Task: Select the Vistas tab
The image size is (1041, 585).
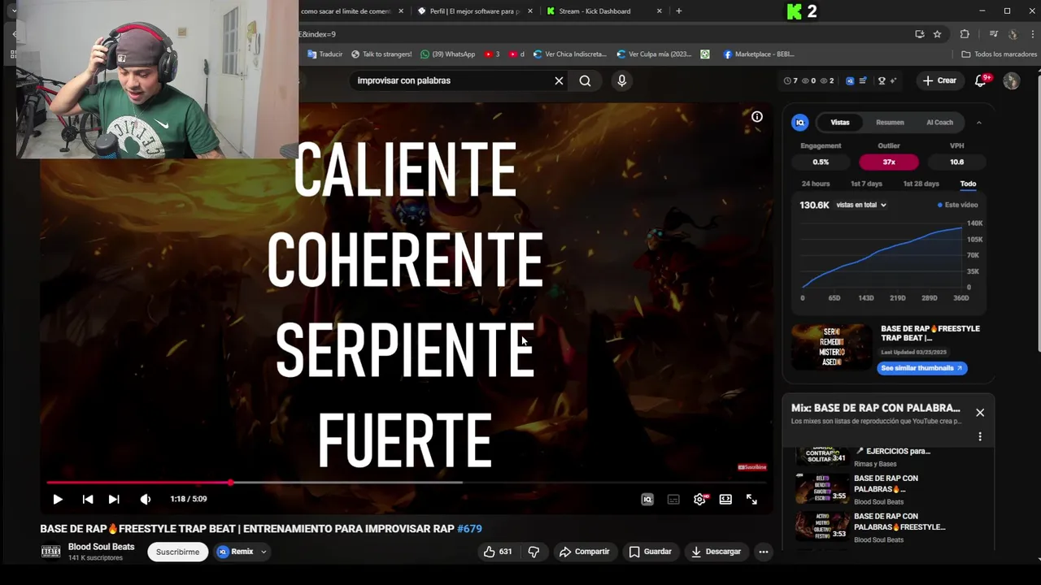Action: (x=840, y=123)
